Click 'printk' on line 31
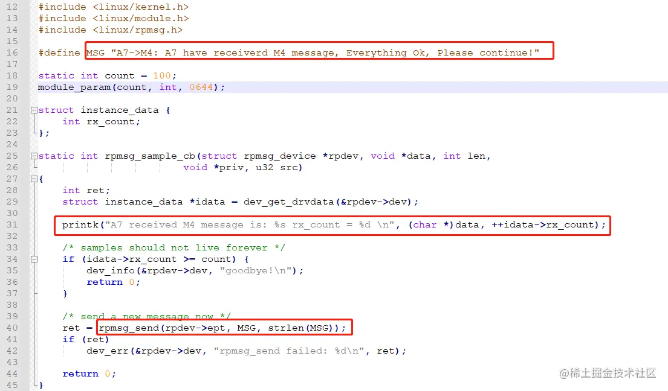 tap(80, 225)
